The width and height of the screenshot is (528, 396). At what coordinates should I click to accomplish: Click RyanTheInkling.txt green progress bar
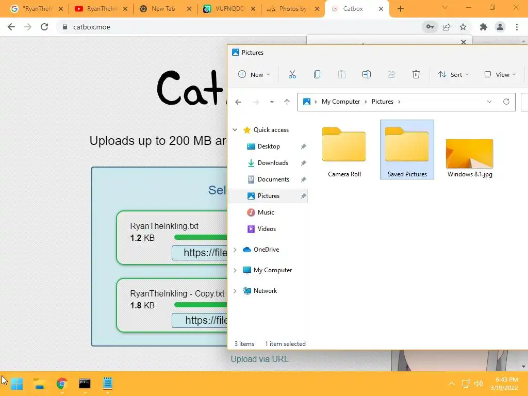201,237
